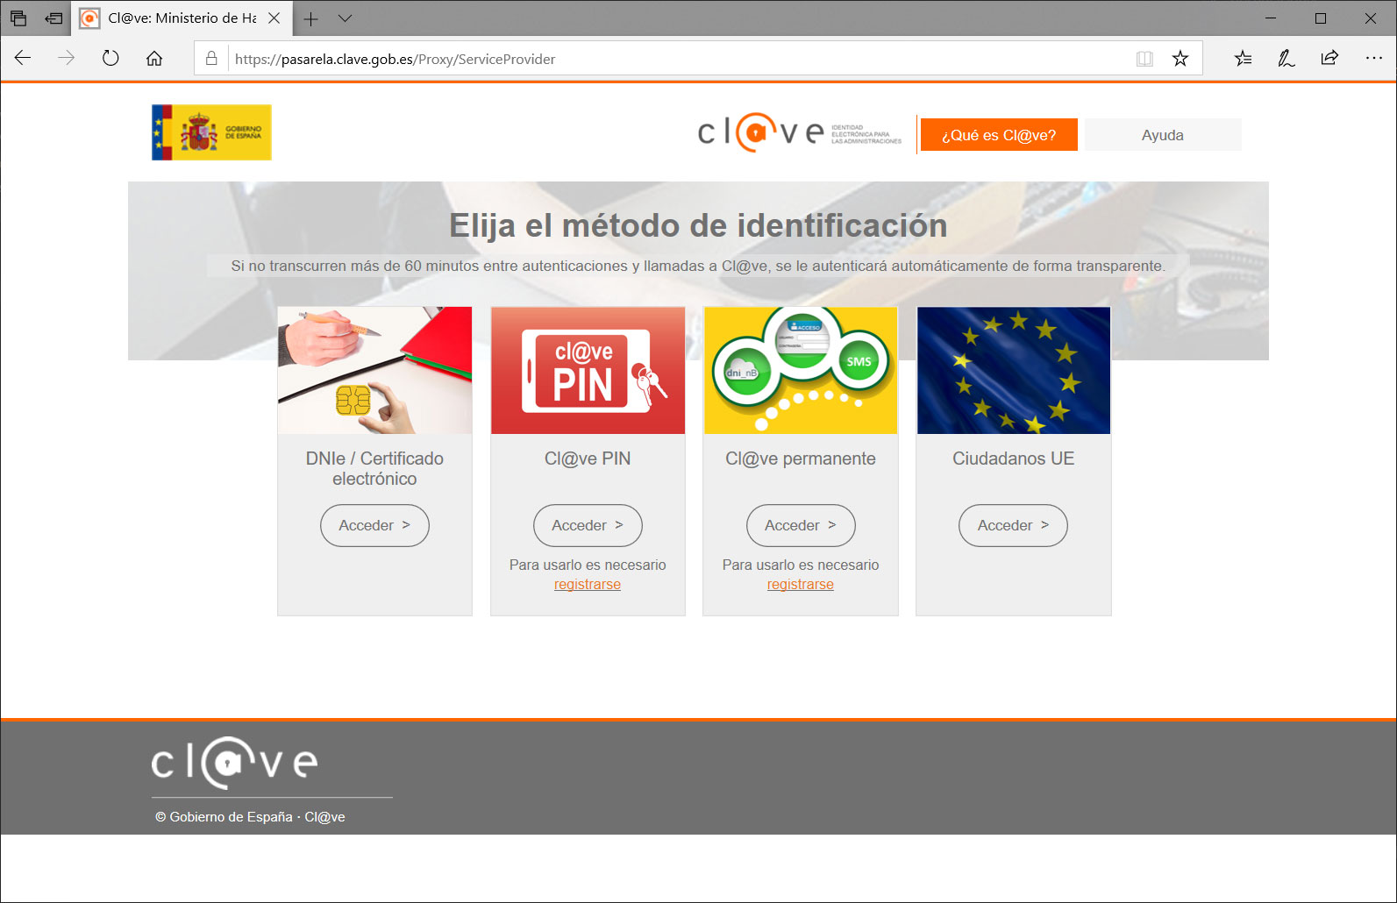Click the forward navigation arrow
The width and height of the screenshot is (1397, 903).
coord(66,59)
